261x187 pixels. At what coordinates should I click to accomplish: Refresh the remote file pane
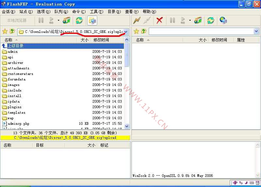click(x=211, y=21)
